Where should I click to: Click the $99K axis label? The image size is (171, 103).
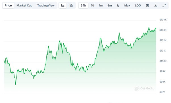click(162, 71)
